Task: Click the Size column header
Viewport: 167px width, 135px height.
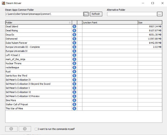Action: click(x=149, y=22)
